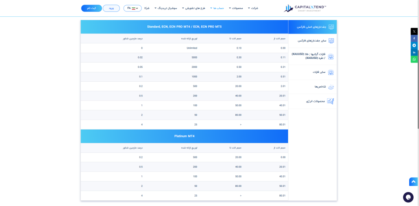Click the ورود login button
419x206 pixels.
[111, 8]
